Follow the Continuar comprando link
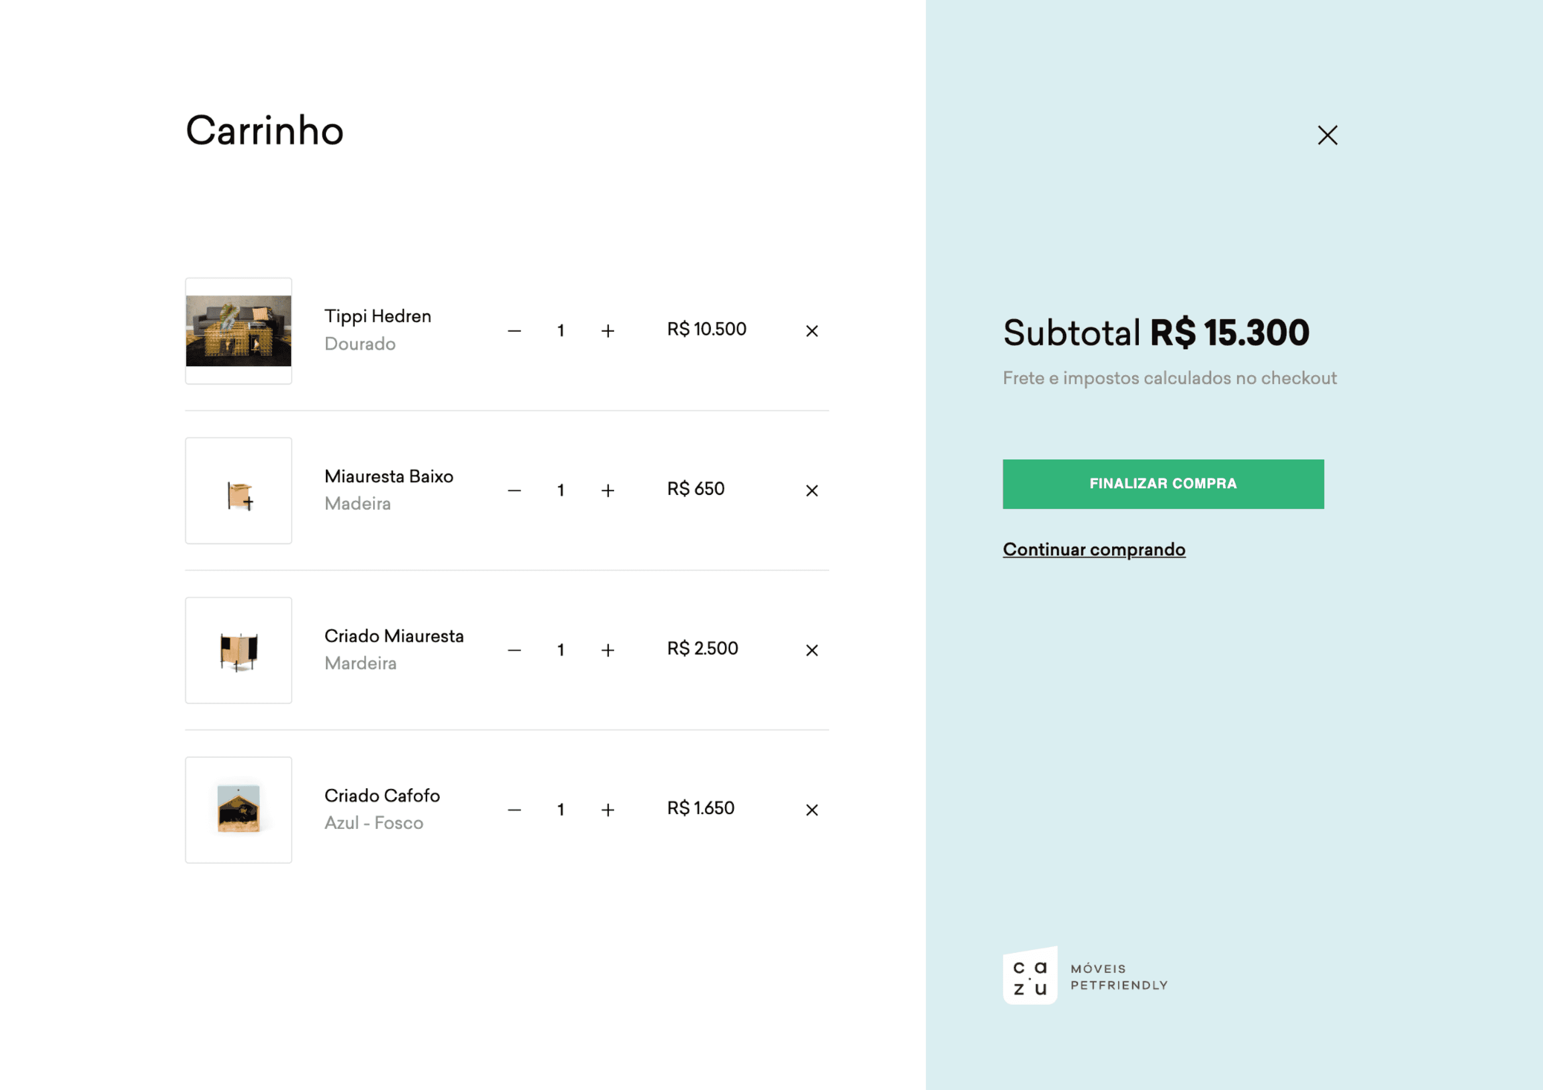 (x=1093, y=549)
